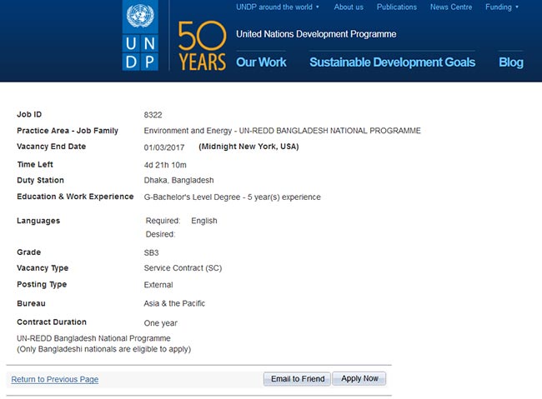Visit the Blog section
The image size is (542, 399).
pyautogui.click(x=511, y=62)
